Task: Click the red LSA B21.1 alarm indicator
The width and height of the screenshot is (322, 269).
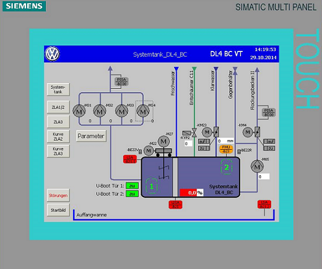Action: pyautogui.click(x=130, y=159)
